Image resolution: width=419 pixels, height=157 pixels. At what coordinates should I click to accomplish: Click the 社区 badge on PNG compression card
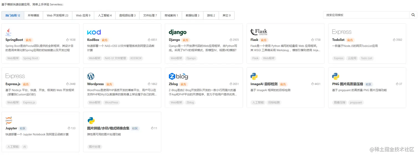(x=369, y=84)
